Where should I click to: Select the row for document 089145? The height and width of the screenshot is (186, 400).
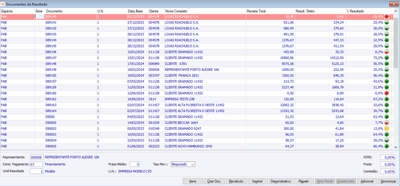click(196, 46)
